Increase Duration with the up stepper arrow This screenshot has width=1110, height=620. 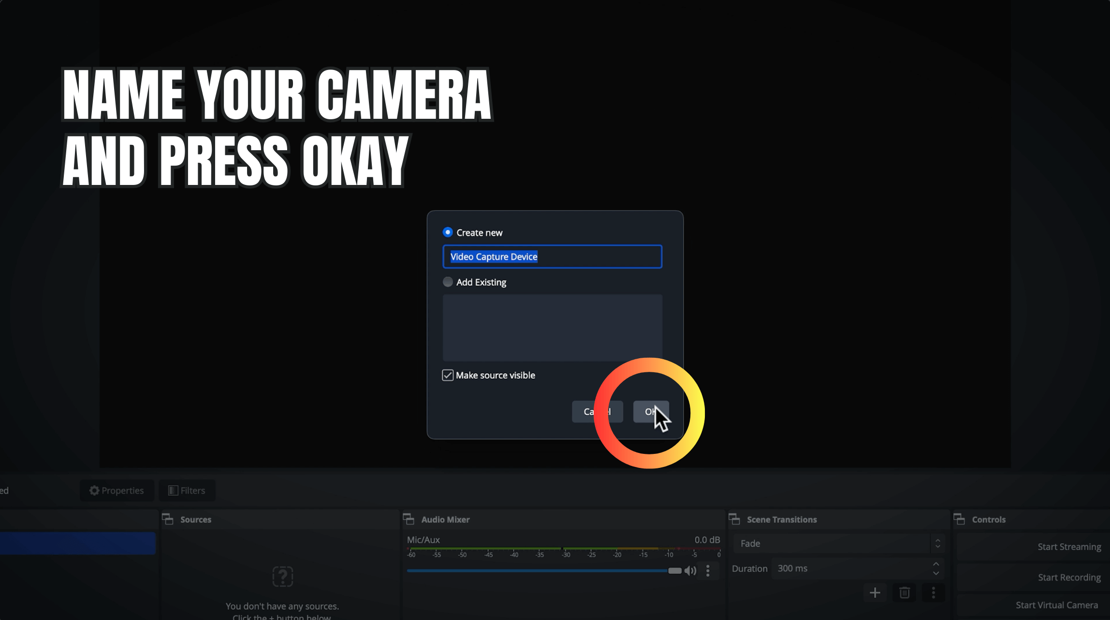(x=936, y=564)
